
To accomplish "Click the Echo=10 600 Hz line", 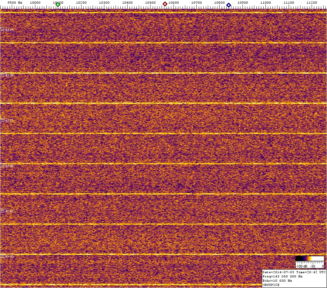I will pos(277,280).
